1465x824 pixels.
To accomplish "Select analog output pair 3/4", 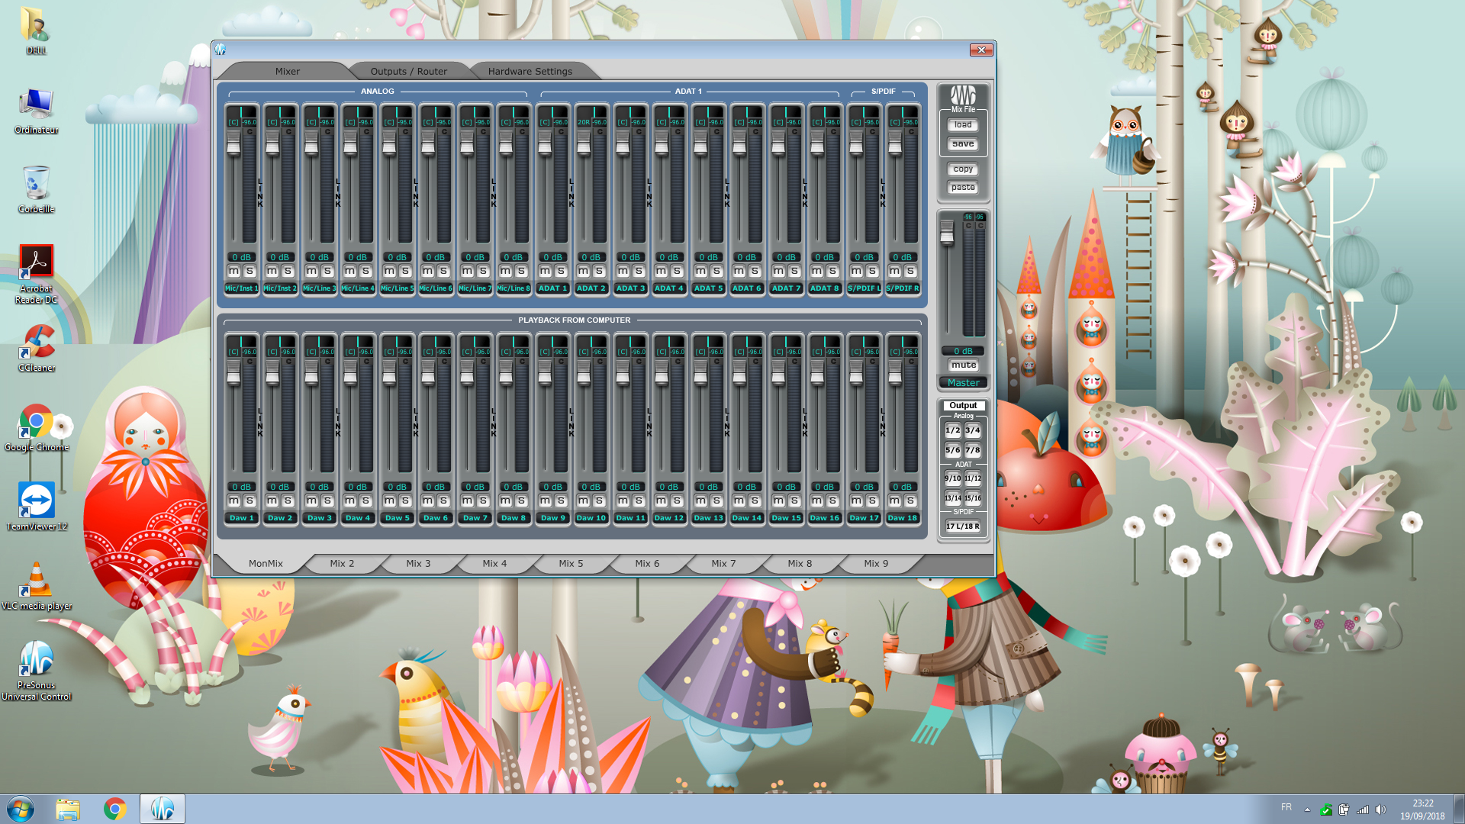I will point(973,431).
